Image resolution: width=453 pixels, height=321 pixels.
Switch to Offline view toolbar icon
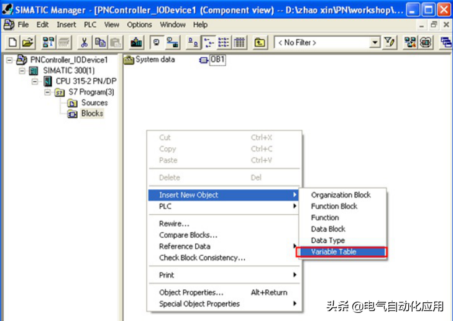pyautogui.click(x=157, y=43)
